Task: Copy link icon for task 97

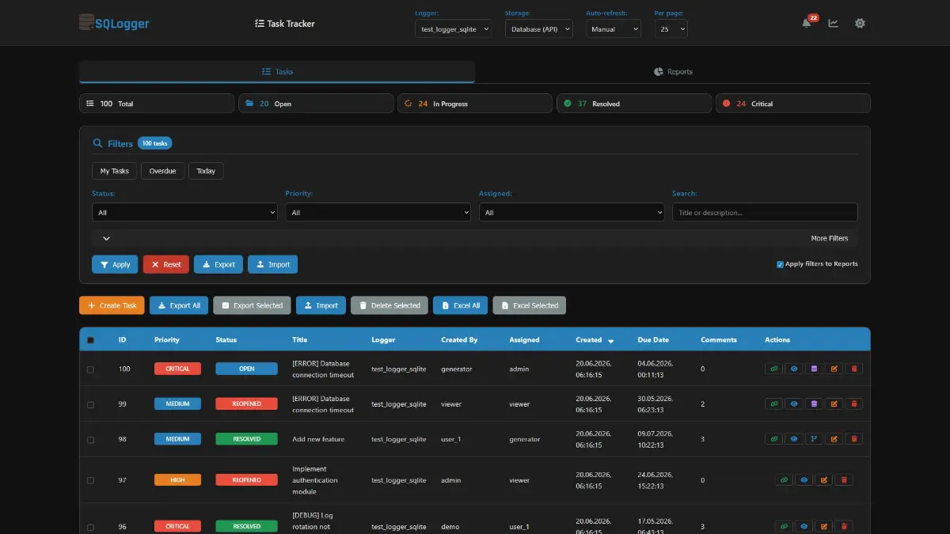Action: [x=784, y=479]
